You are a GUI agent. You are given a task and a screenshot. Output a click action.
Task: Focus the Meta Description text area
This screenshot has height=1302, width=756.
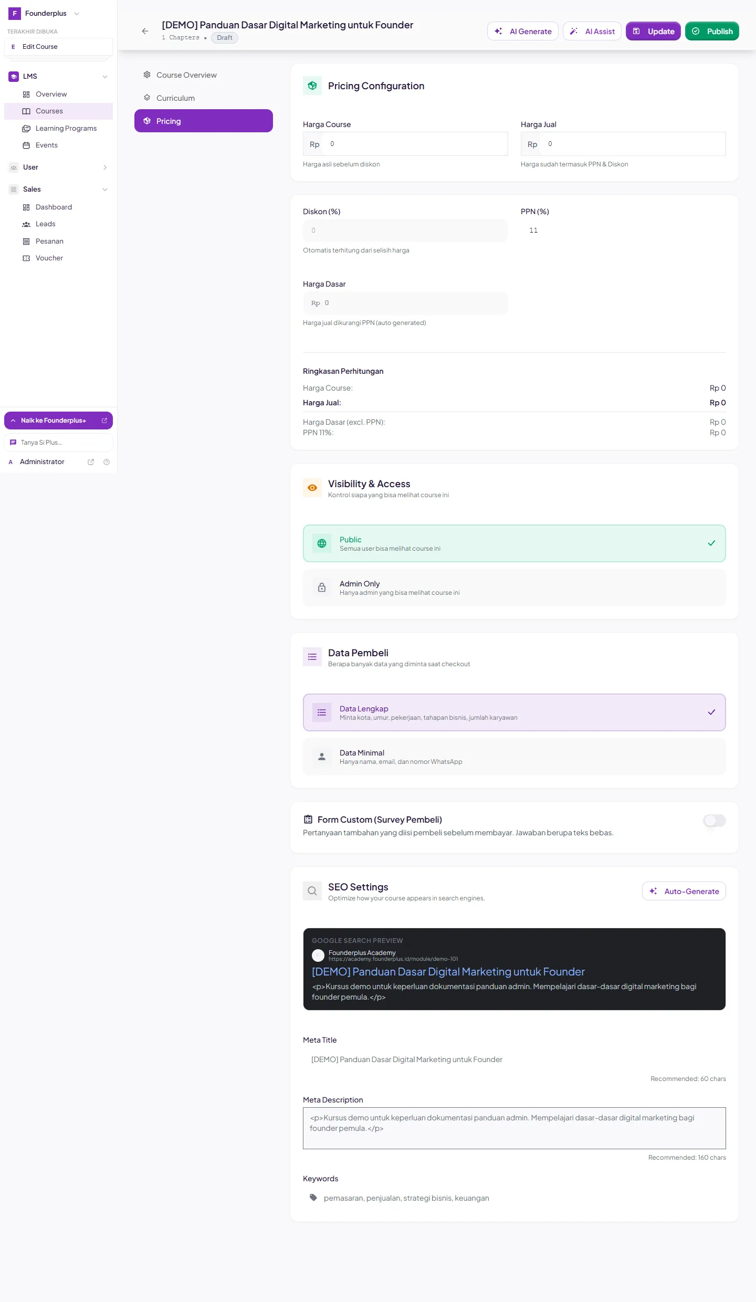[x=514, y=1128]
